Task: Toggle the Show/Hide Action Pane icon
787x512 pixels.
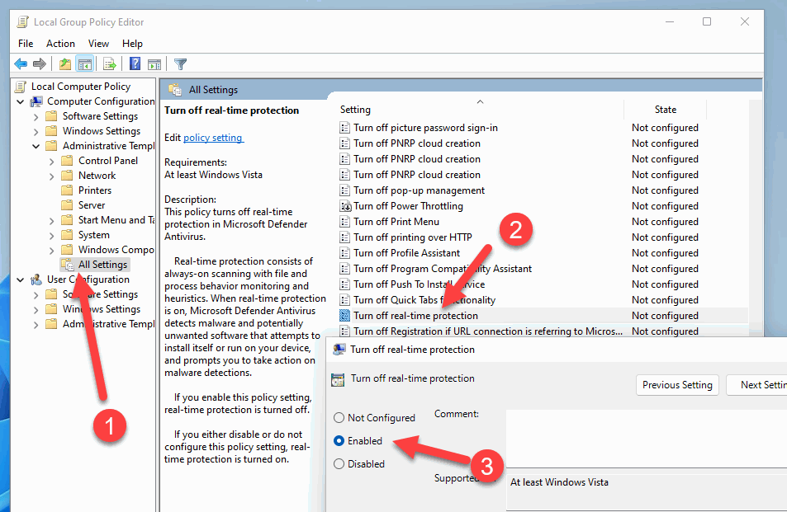Action: click(154, 64)
